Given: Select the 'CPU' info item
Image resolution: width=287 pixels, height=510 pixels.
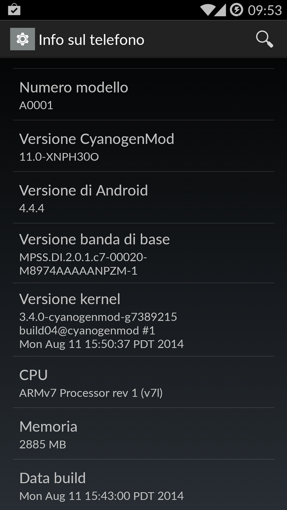Looking at the screenshot, I should 143,382.
